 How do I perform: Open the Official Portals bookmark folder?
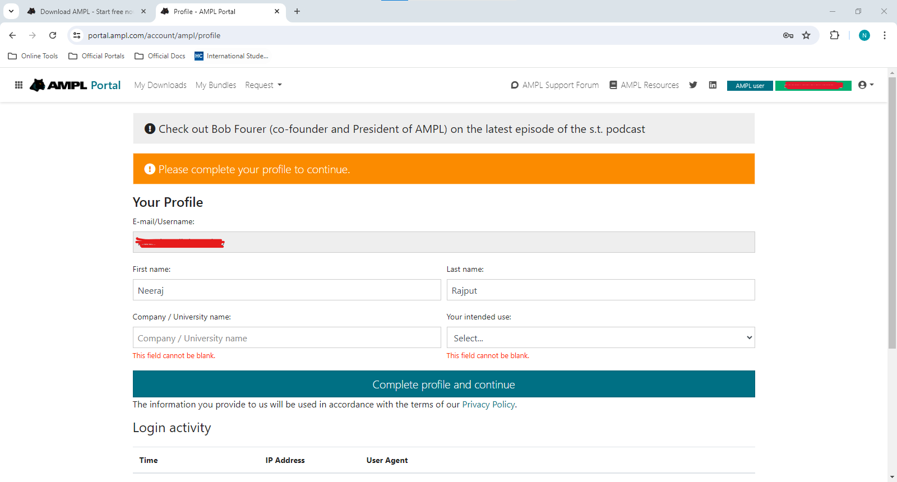96,56
